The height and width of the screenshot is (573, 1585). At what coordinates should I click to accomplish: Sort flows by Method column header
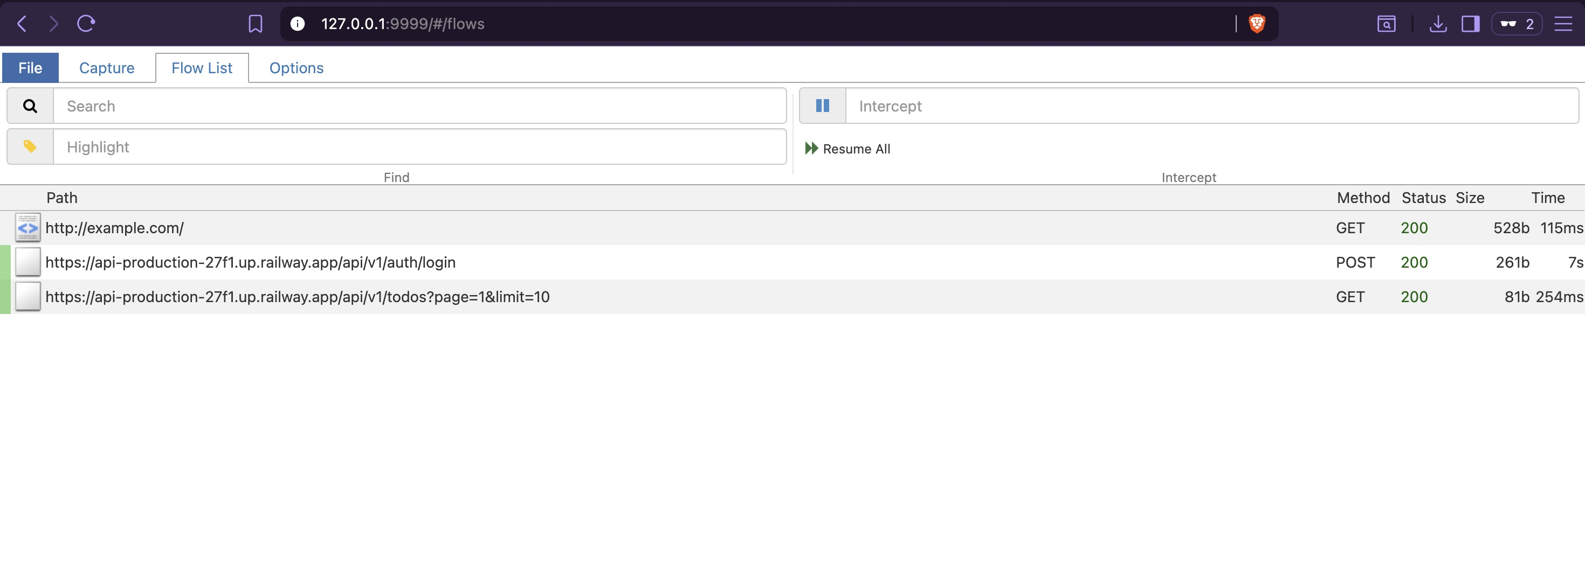pyautogui.click(x=1363, y=197)
